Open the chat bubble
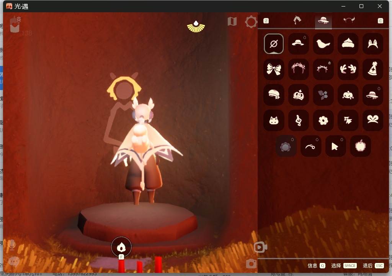 [14, 262]
